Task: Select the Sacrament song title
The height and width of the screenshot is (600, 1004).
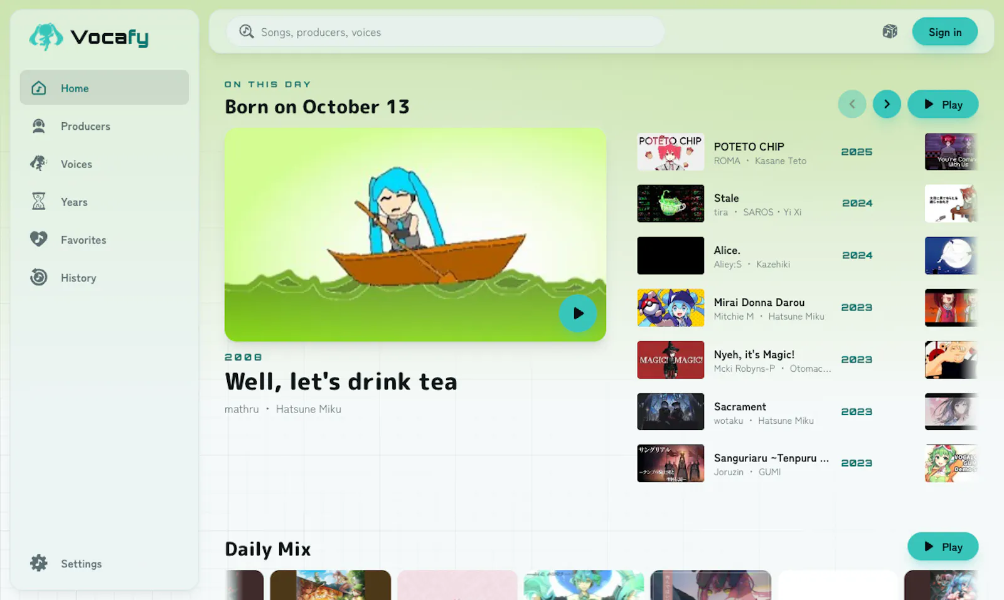Action: point(740,406)
